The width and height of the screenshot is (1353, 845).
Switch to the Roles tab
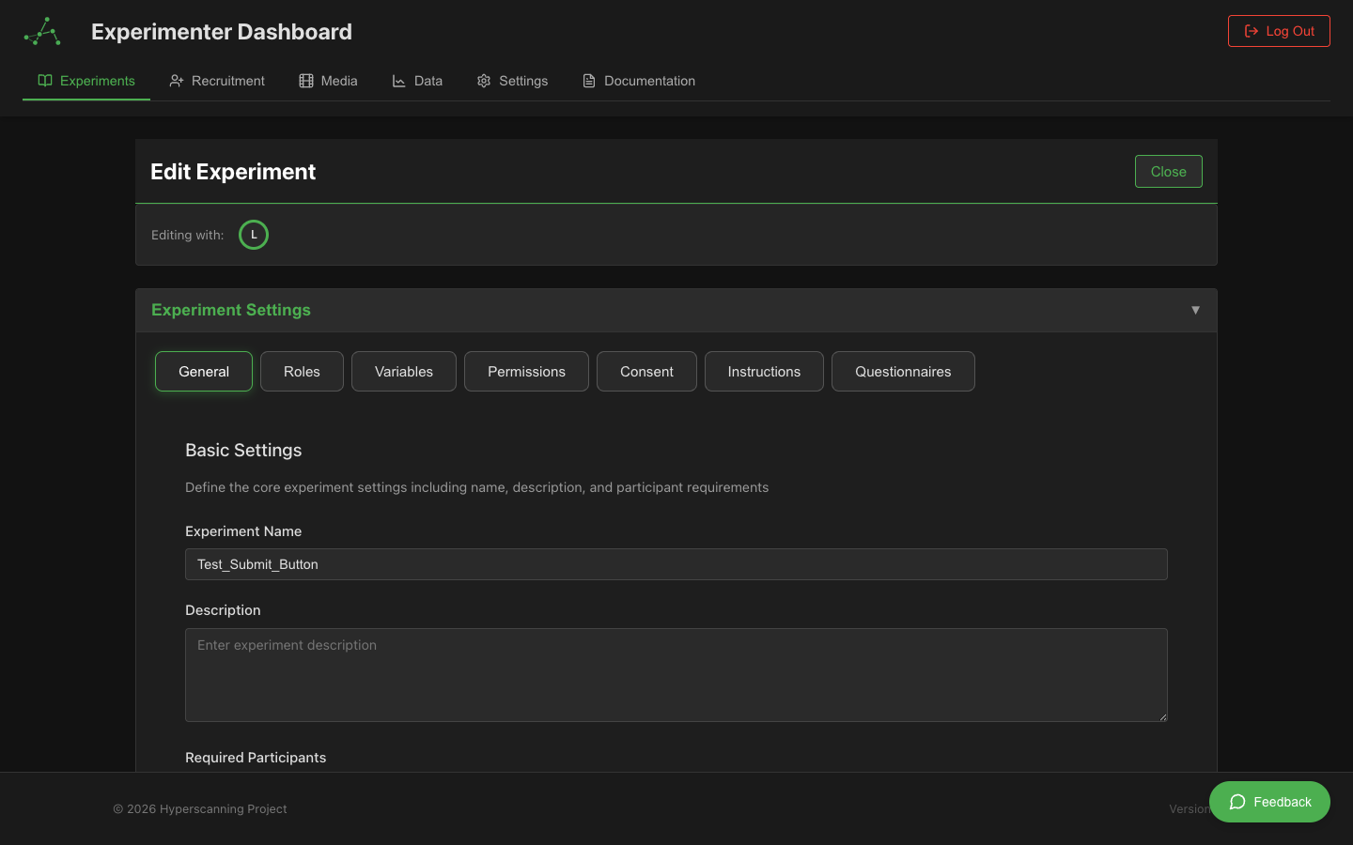click(x=302, y=371)
